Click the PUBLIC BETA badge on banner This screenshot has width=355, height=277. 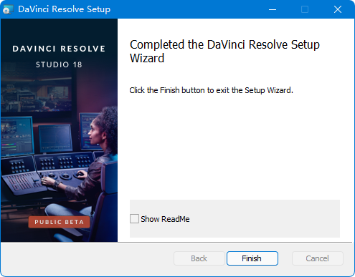click(59, 222)
